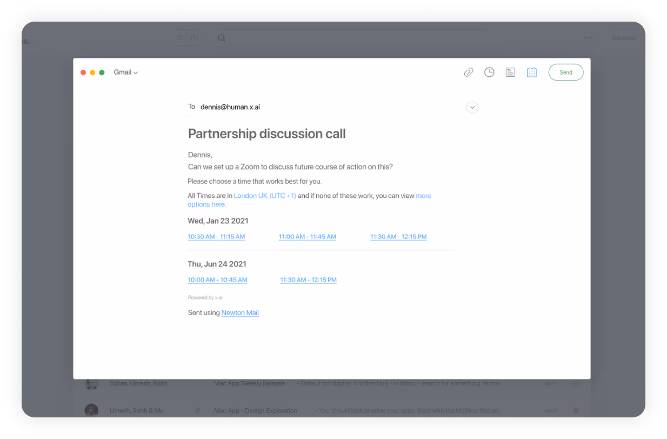Screen dimensions: 667x439
Task: Open the Newton Mail link
Action: [x=239, y=312]
